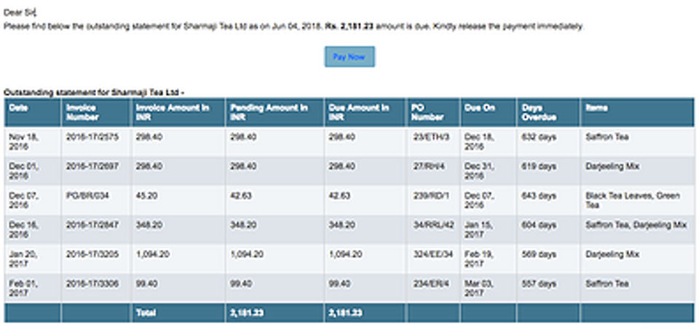699x329 pixels.
Task: Select due date 'Mar 03, 2017'
Action: click(x=479, y=288)
